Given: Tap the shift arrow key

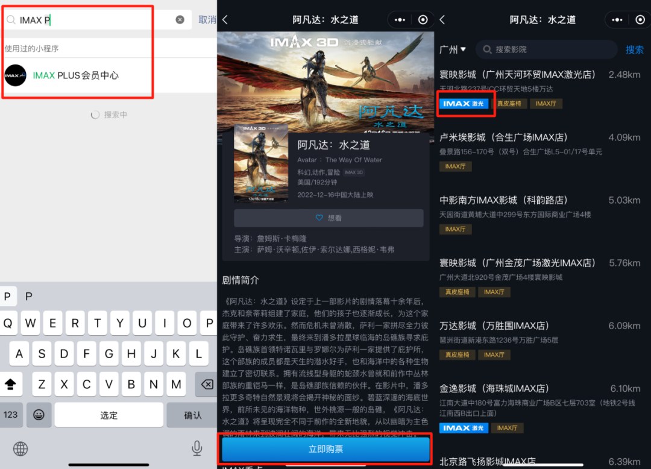Looking at the screenshot, I should coord(11,385).
